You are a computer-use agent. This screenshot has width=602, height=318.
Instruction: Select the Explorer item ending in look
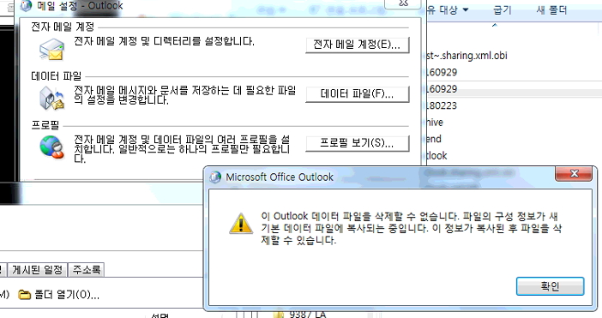click(437, 156)
